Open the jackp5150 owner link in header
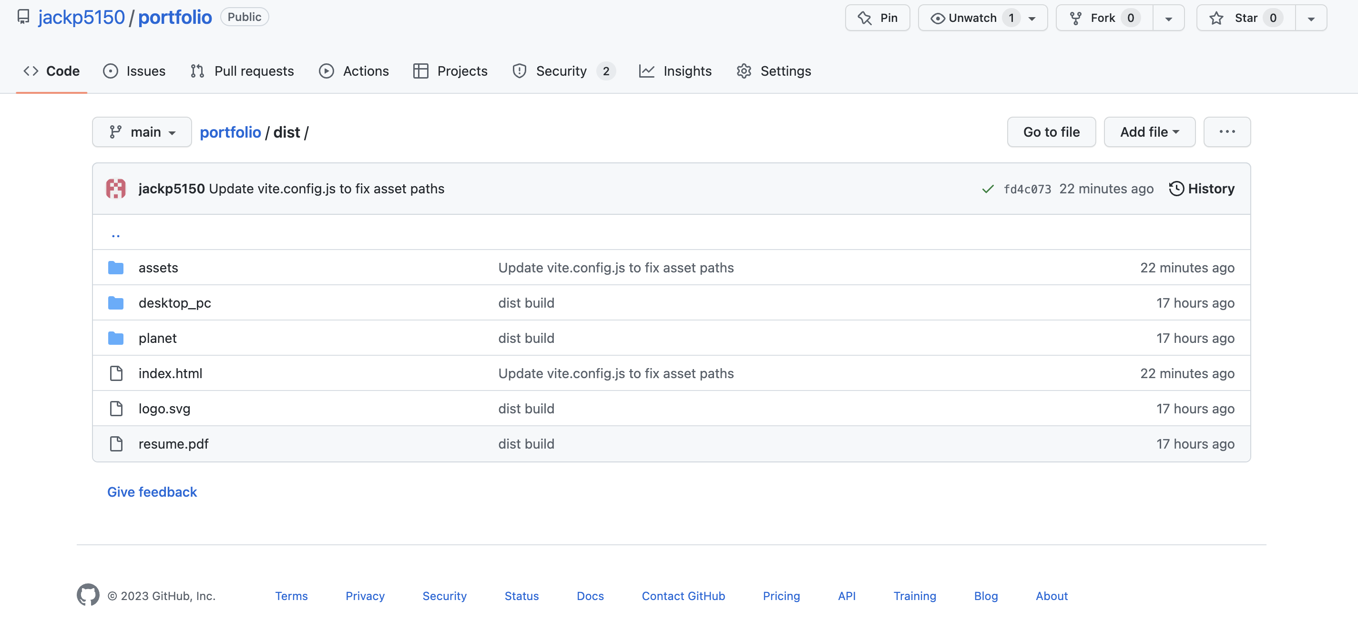The height and width of the screenshot is (631, 1358). [x=82, y=17]
